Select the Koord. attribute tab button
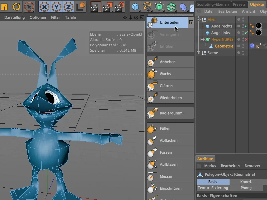This screenshot has width=267, height=200. pos(246,182)
